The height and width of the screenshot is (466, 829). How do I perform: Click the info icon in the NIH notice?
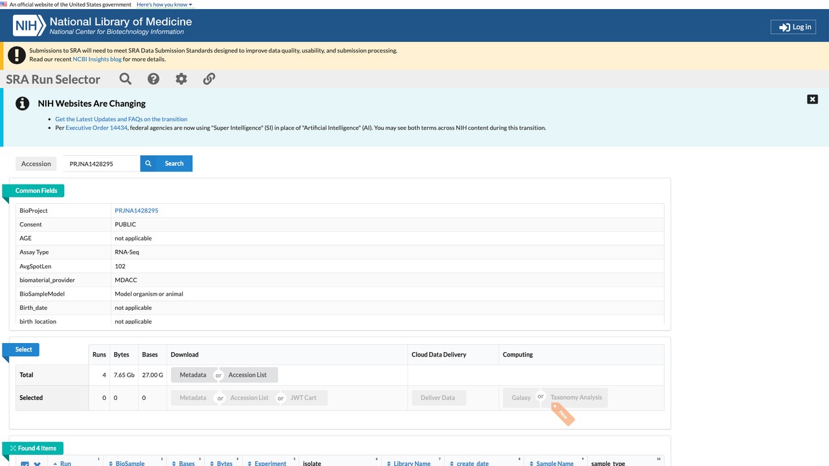[23, 104]
